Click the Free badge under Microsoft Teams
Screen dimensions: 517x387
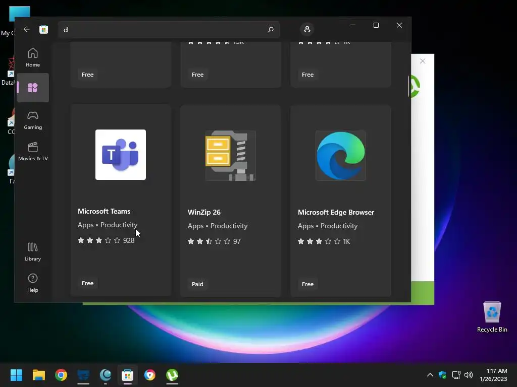click(x=88, y=283)
